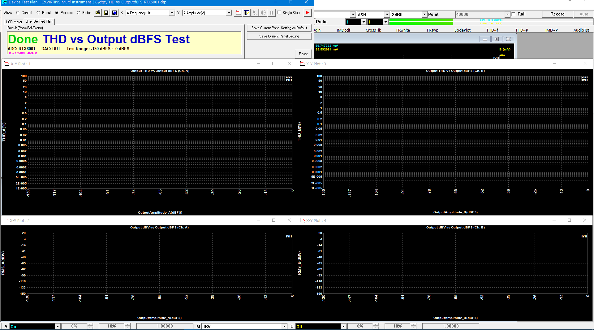Switch to the User Defined Plan tab

(39, 21)
